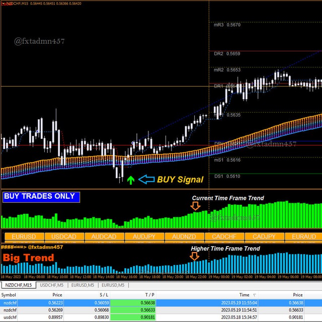Switch to the NZDCHF,M15 chart tab

coord(18,285)
